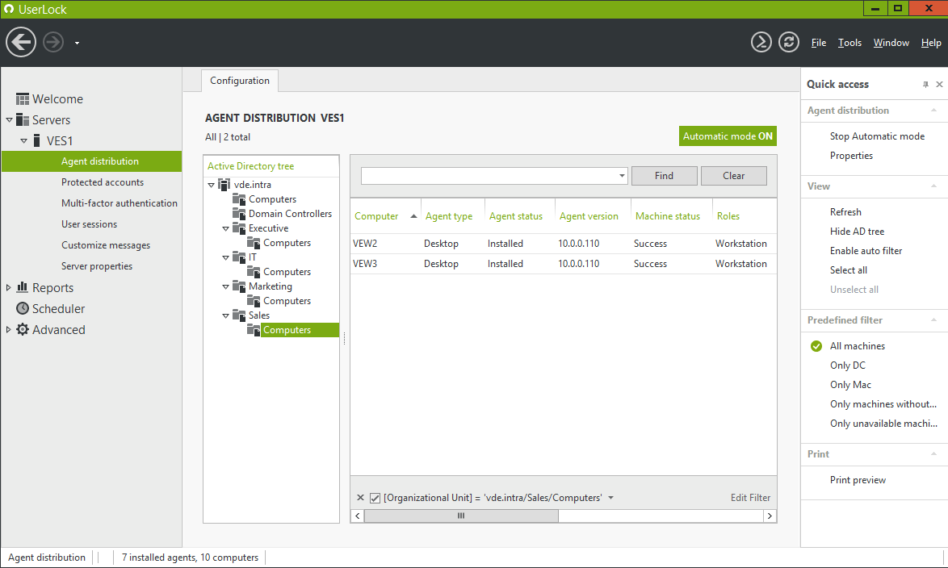
Task: Open the search field dropdown arrow
Action: pos(622,175)
